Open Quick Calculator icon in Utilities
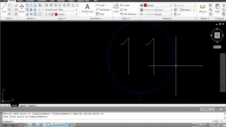The height and width of the screenshot is (127, 226). pos(210,14)
